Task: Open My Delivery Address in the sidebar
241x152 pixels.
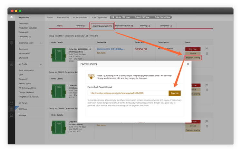Action: [x=27, y=88]
